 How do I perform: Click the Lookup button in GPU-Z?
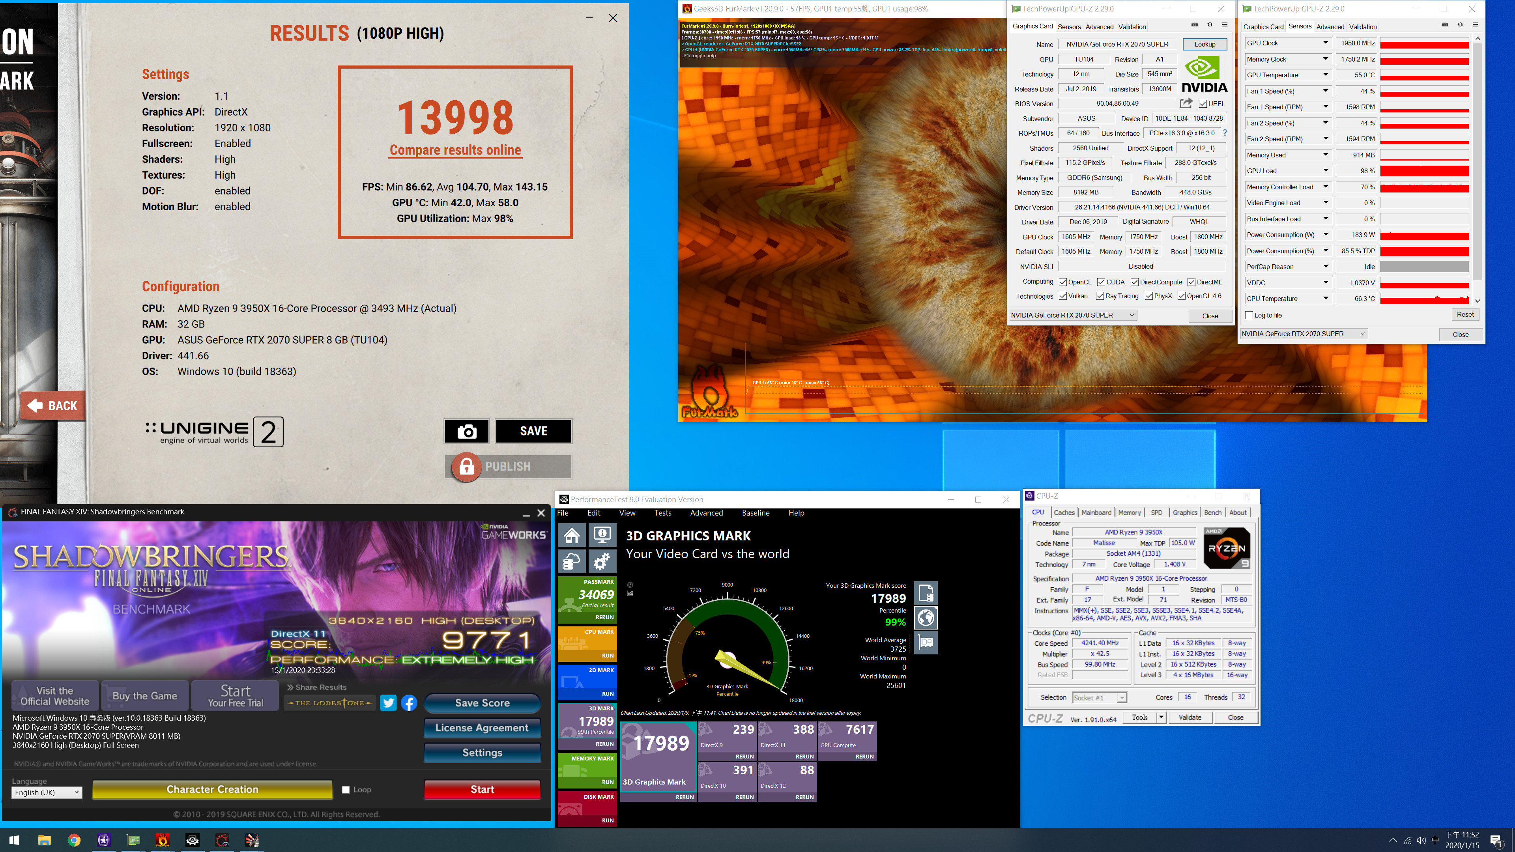1205,44
